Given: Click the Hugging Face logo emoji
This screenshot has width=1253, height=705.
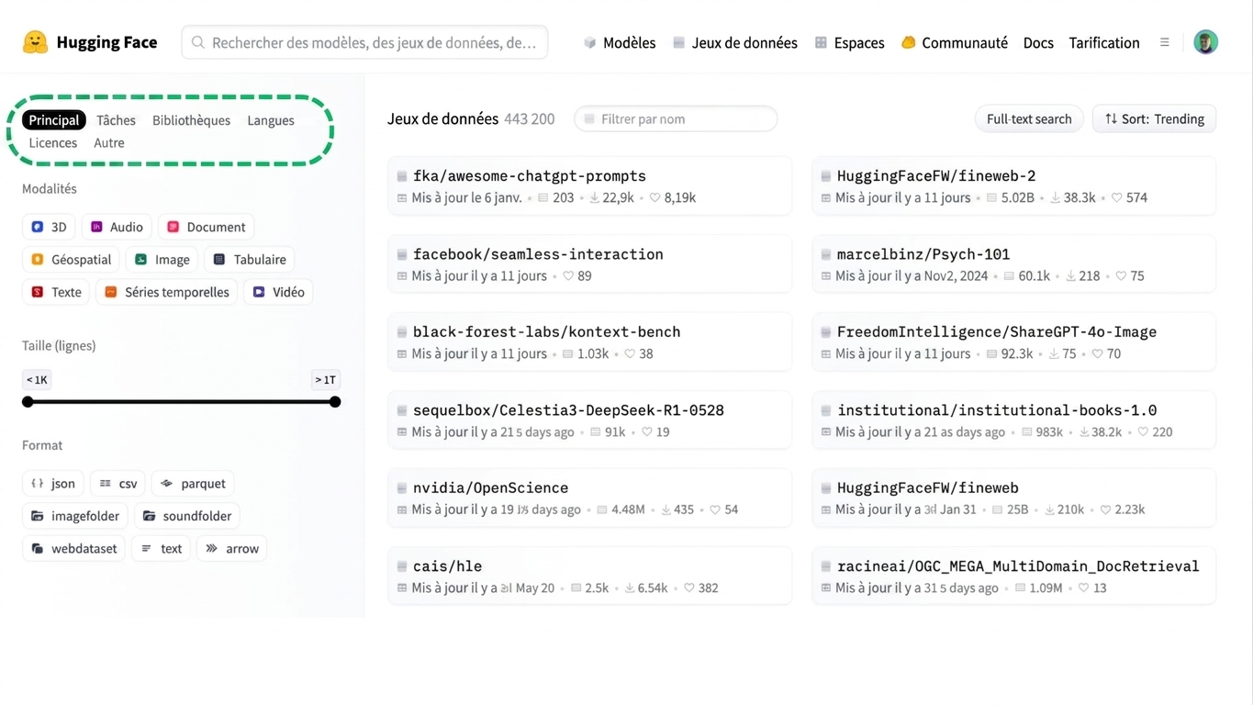Looking at the screenshot, I should (x=35, y=42).
